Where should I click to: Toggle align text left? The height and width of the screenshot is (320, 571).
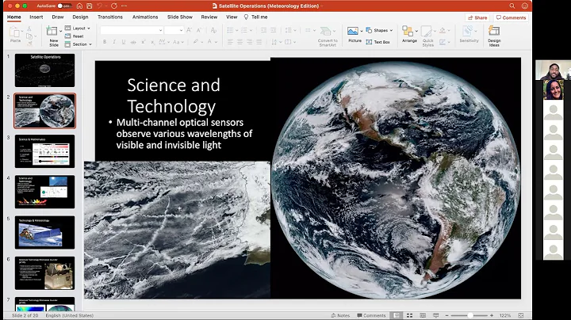pyautogui.click(x=230, y=42)
